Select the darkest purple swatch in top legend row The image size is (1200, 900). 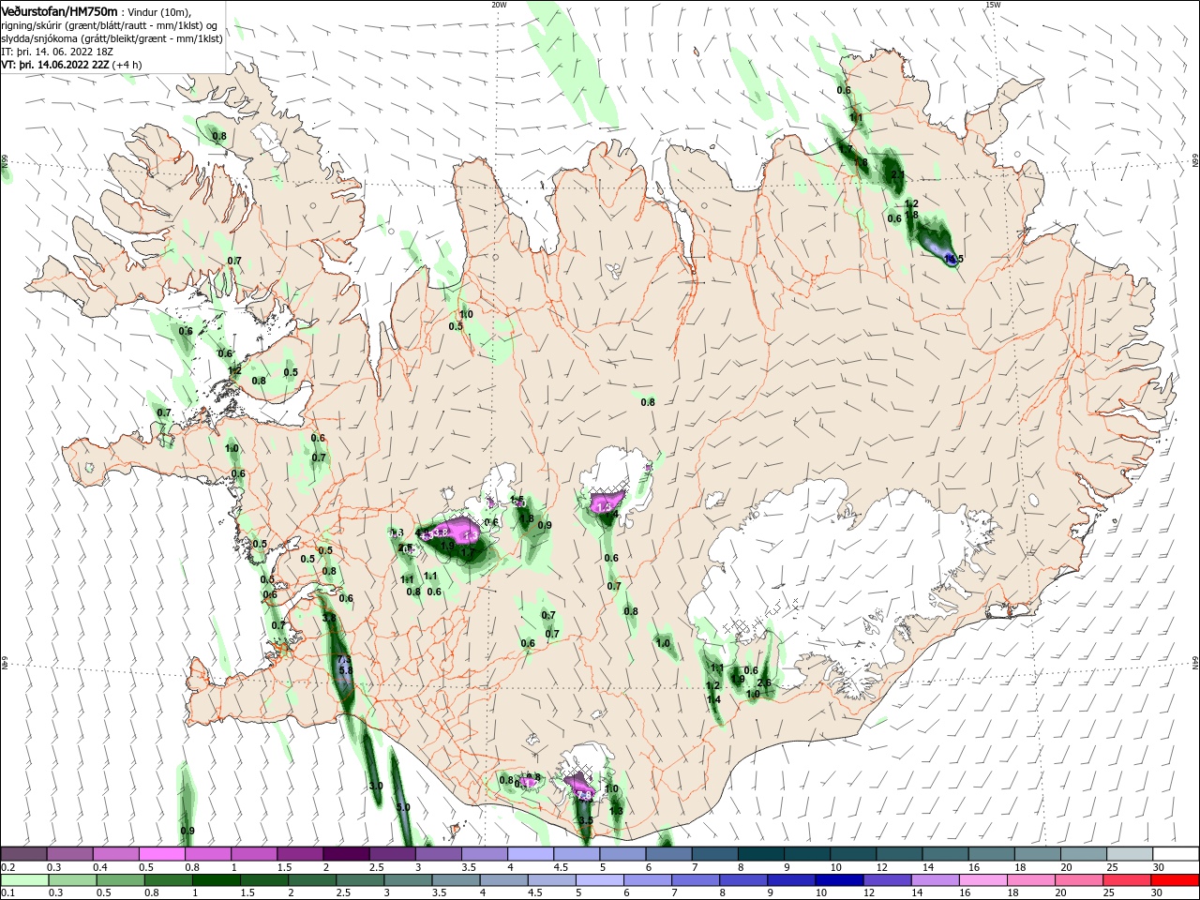346,854
